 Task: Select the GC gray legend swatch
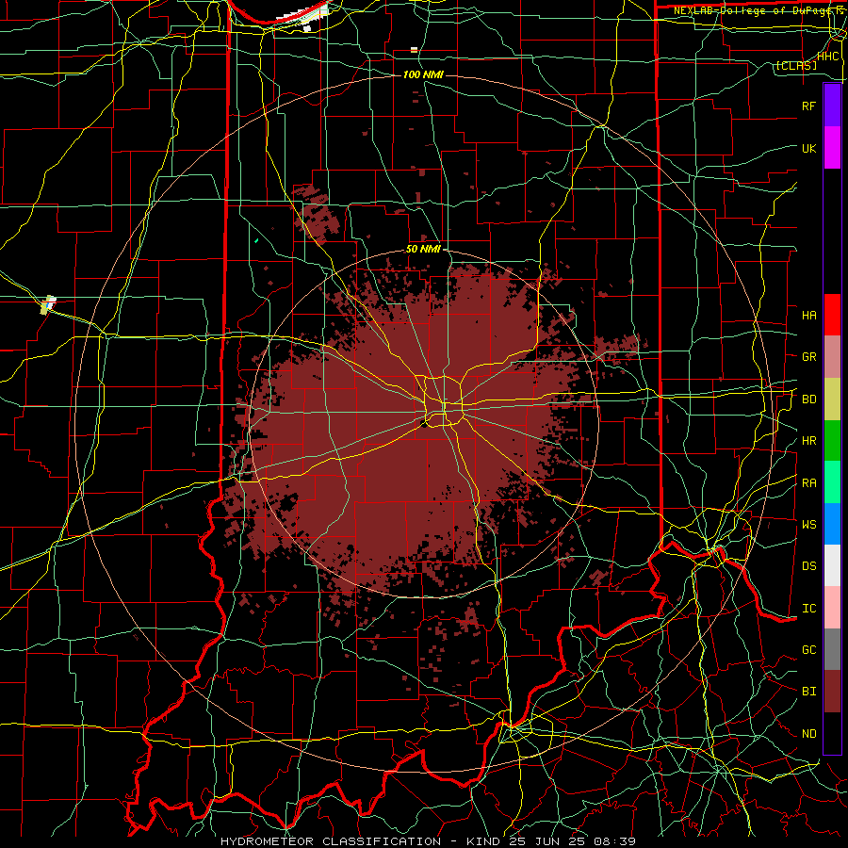click(832, 649)
